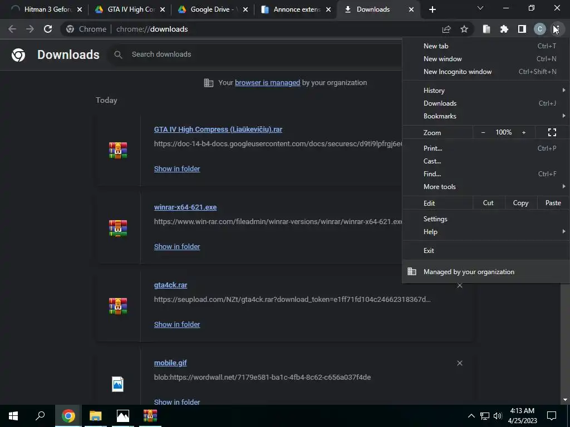Choose Cast... from the menu

pos(486,161)
